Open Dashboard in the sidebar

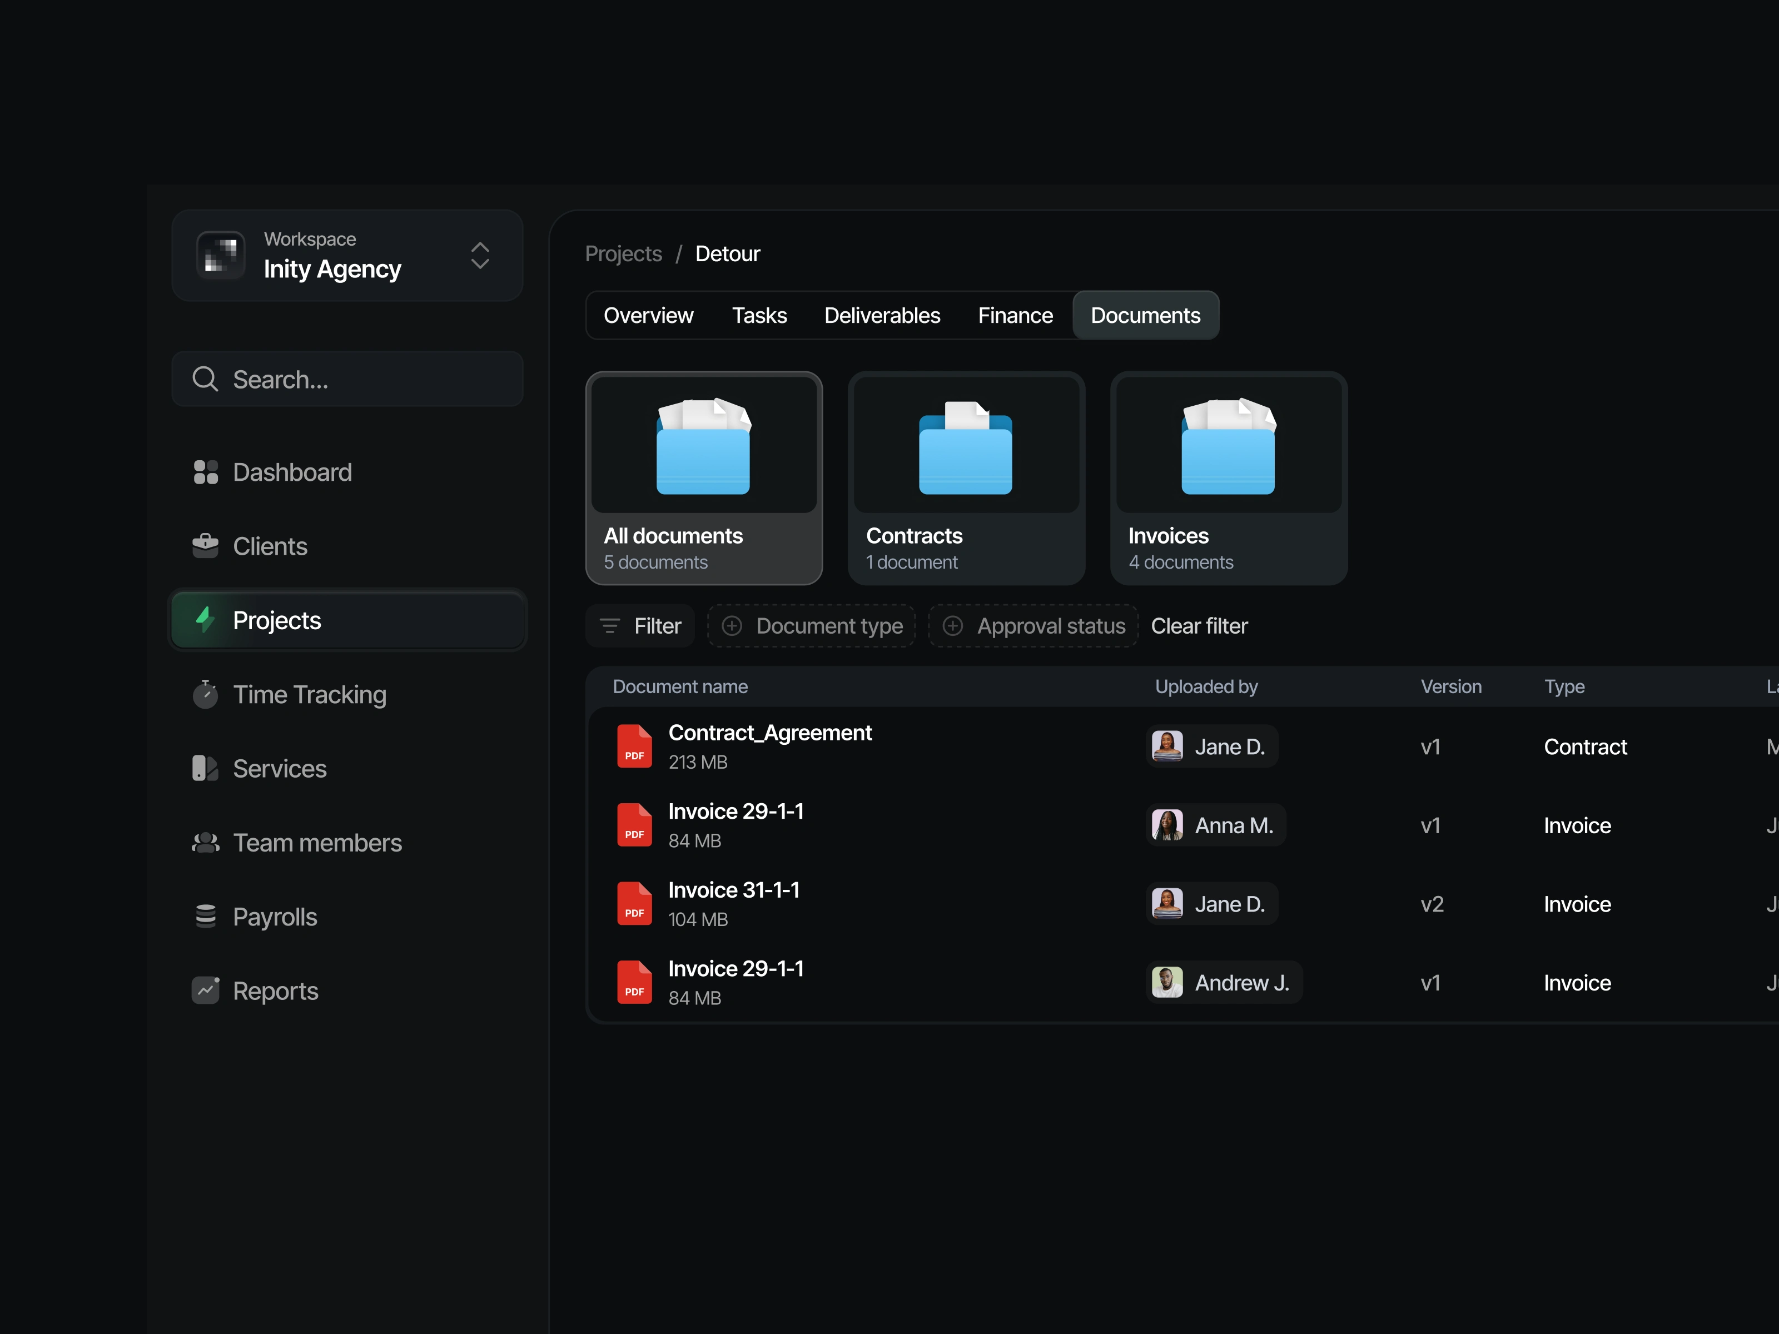point(347,472)
